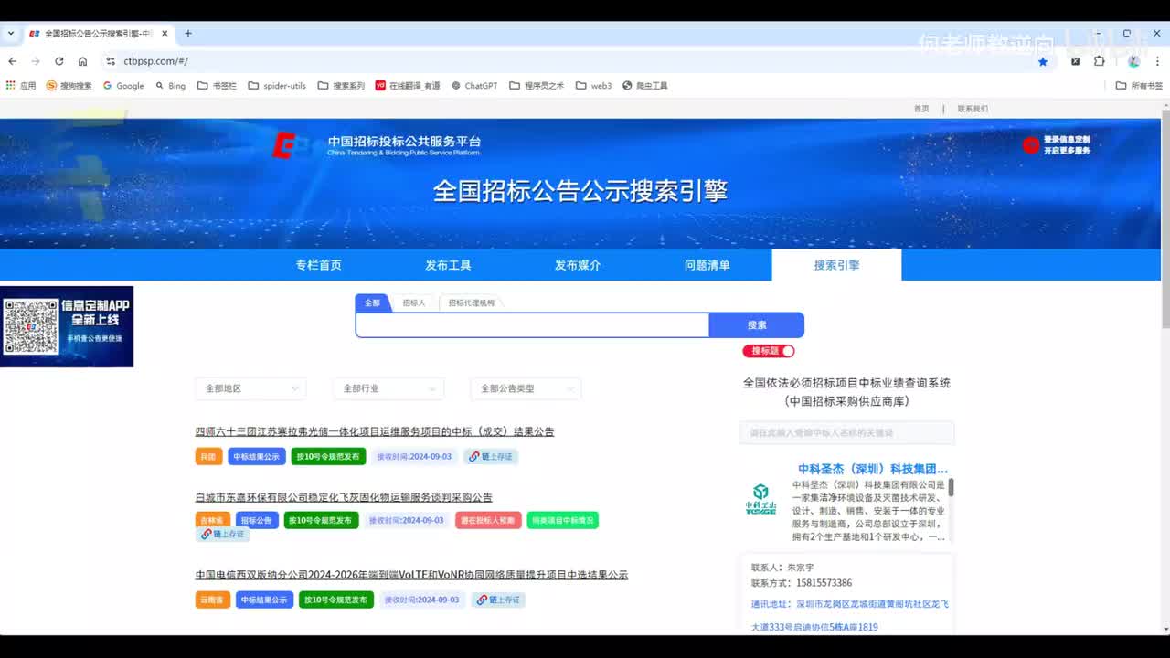Expand the 全部公告类型 dropdown
Screen dimensions: 1170x658
[526, 388]
